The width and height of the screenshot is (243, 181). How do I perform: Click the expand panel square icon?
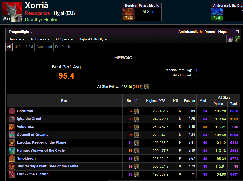[x=237, y=32]
